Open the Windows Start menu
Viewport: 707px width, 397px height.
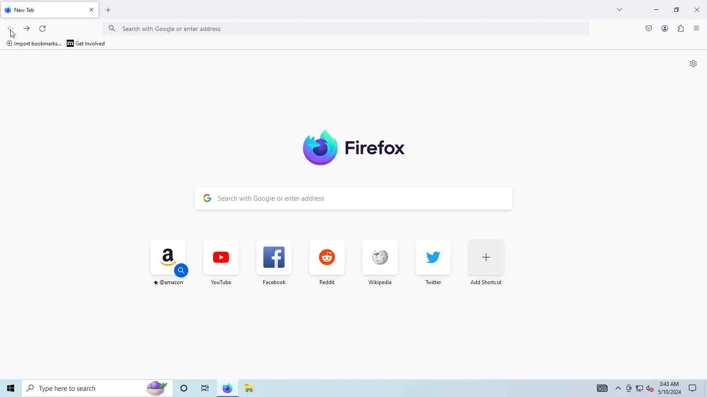tap(11, 388)
